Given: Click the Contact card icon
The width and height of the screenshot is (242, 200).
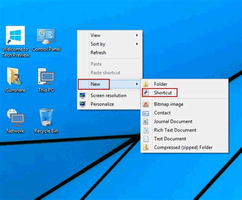Looking at the screenshot, I should pyautogui.click(x=146, y=113).
